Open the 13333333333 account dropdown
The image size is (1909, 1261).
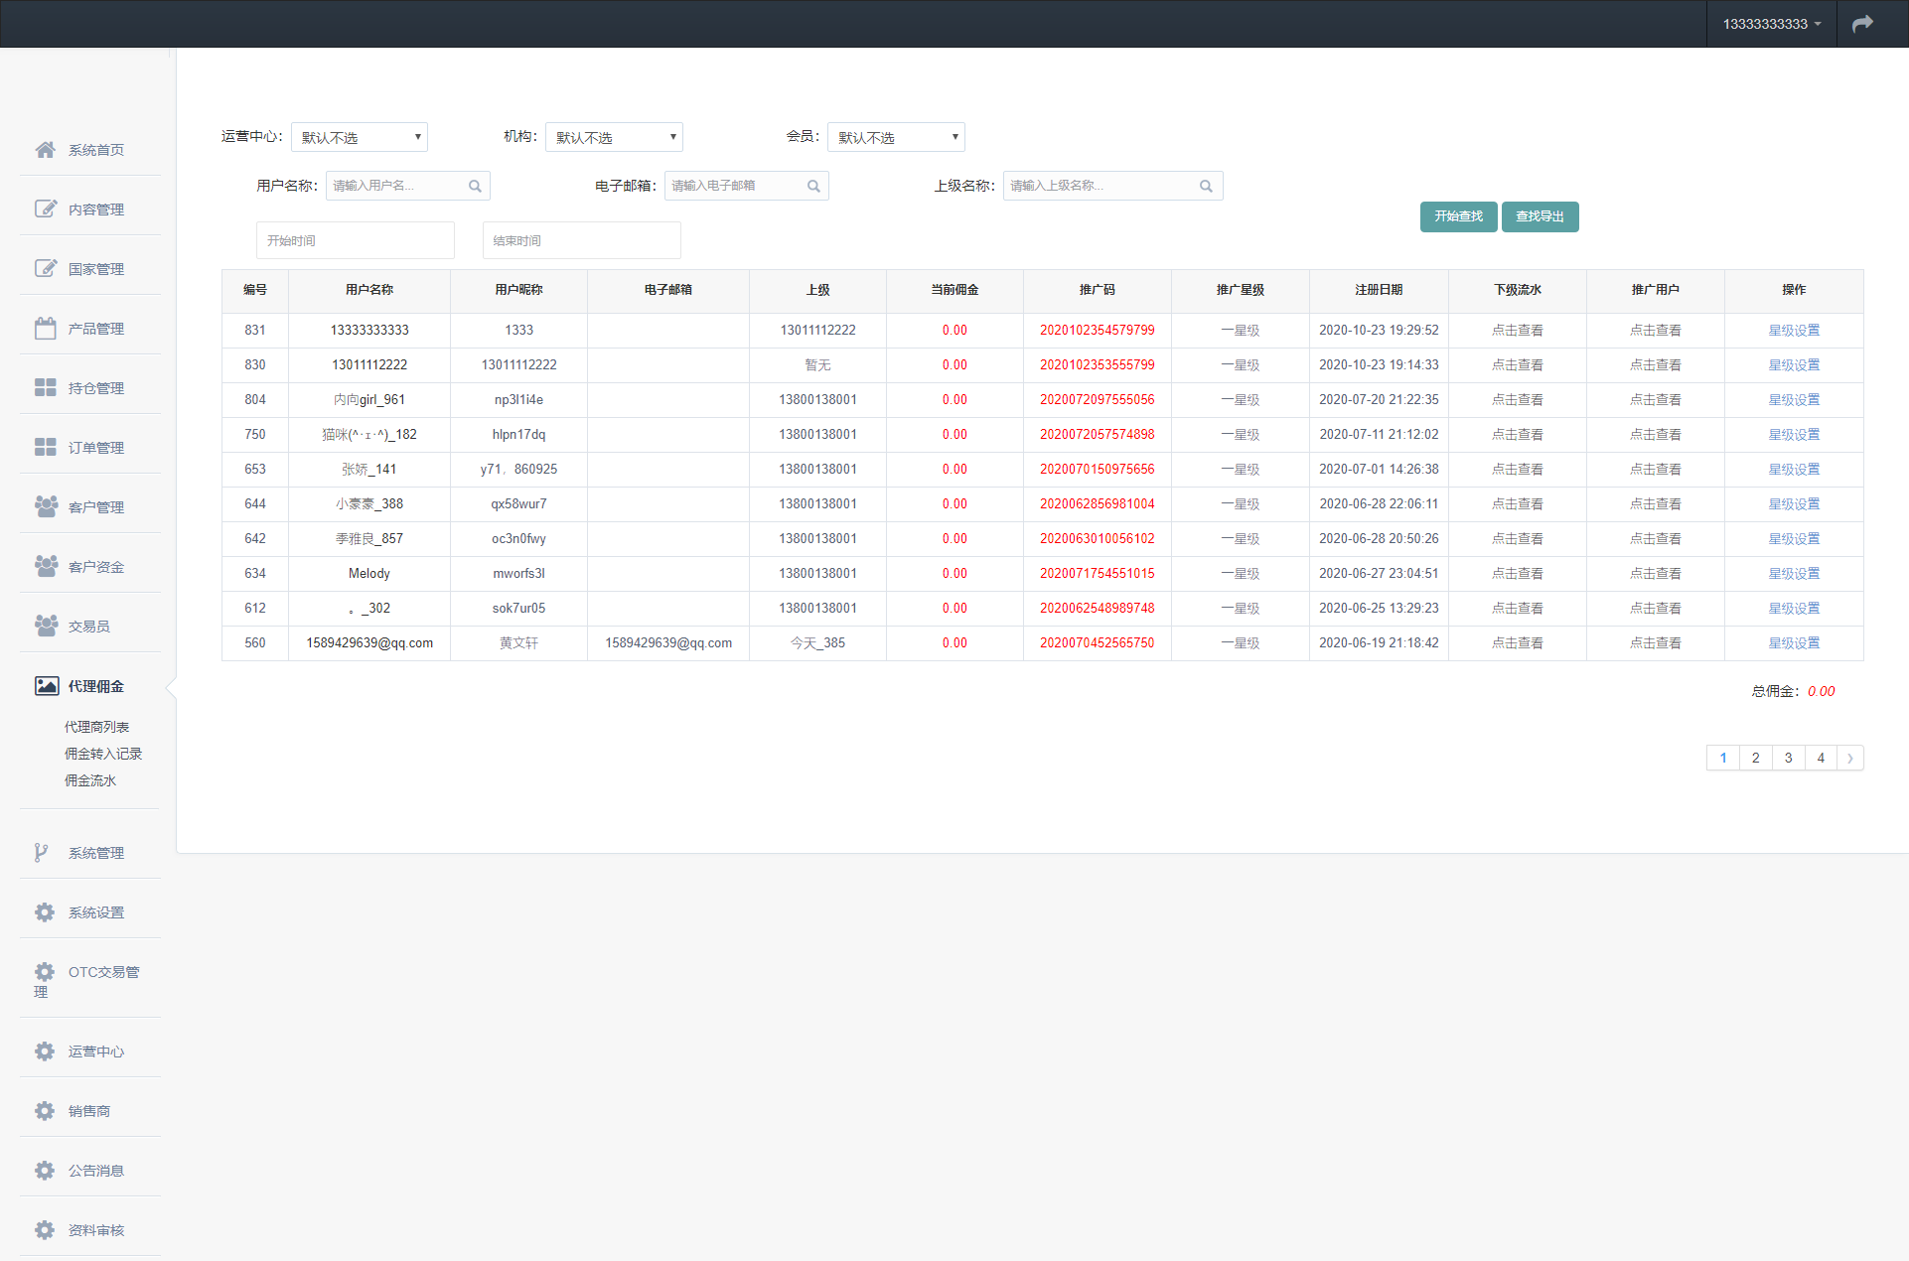(x=1772, y=24)
